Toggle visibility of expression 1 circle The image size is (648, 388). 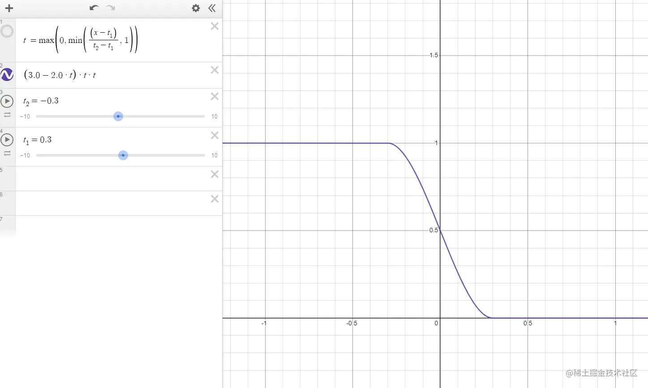7,31
